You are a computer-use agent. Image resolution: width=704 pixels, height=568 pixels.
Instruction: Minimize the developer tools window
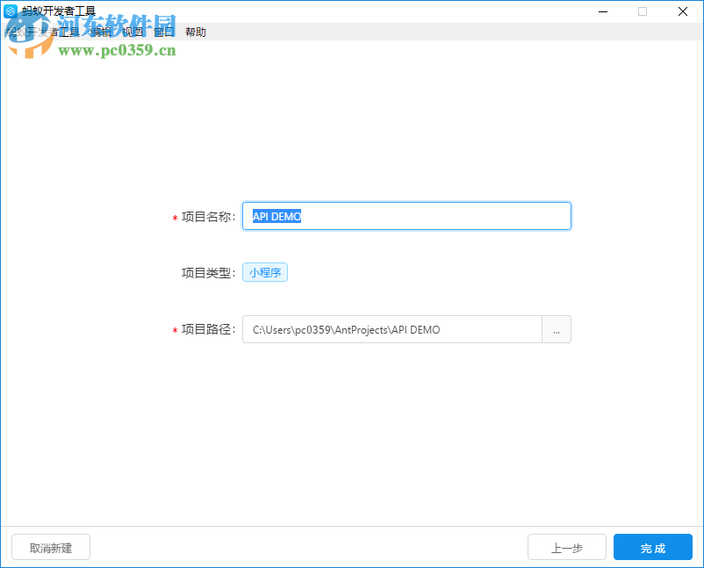(602, 11)
